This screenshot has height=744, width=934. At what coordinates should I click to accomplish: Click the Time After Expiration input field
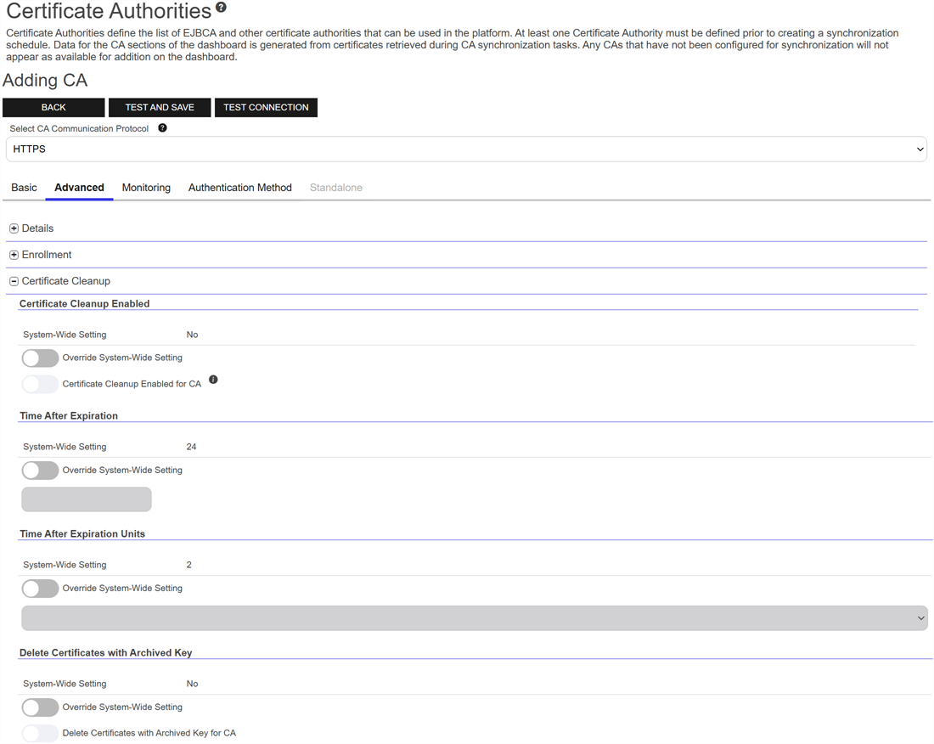point(87,499)
